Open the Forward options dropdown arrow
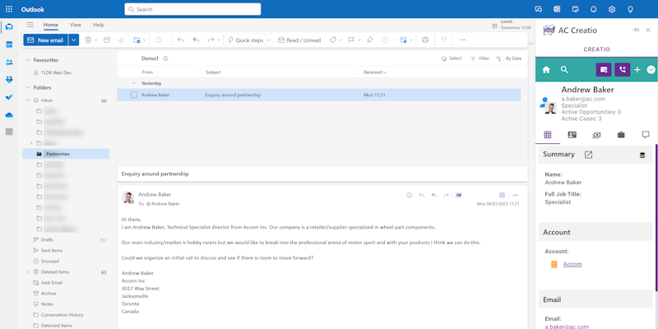The height and width of the screenshot is (329, 658). (219, 39)
